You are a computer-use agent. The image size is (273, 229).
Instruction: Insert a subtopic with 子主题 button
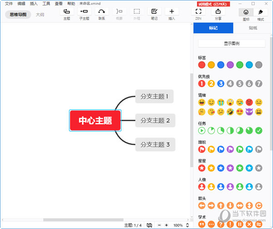point(84,14)
